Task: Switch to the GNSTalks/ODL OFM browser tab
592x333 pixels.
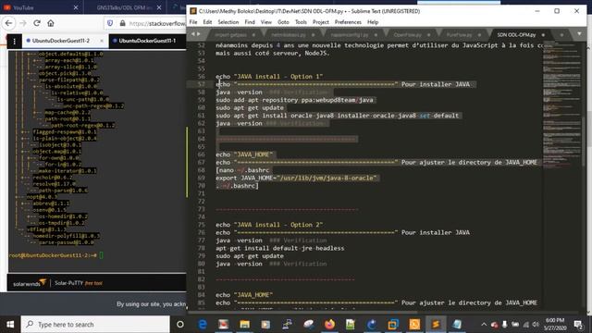Action: point(125,7)
